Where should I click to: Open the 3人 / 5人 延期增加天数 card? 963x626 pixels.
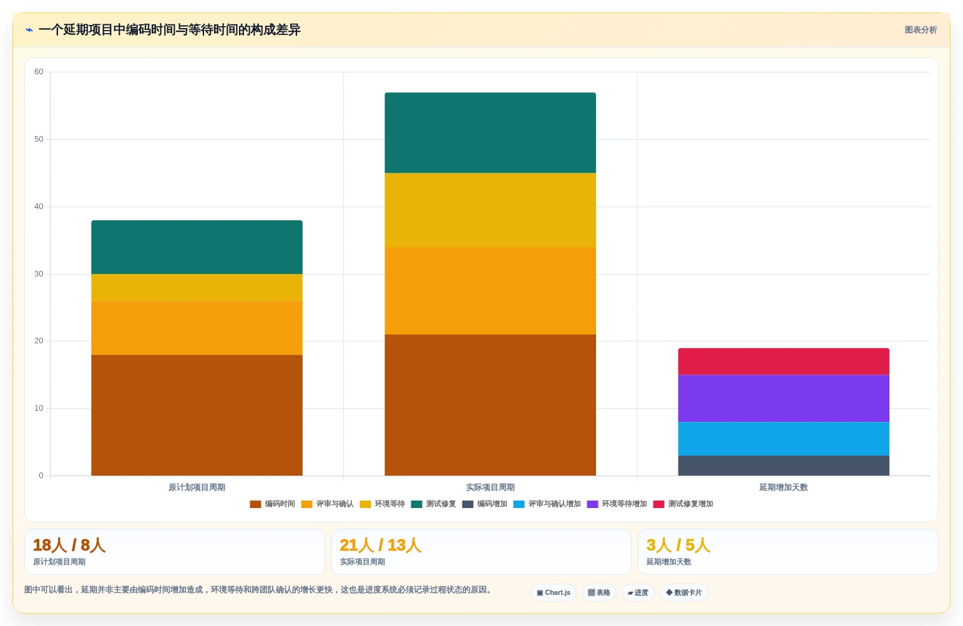[788, 552]
